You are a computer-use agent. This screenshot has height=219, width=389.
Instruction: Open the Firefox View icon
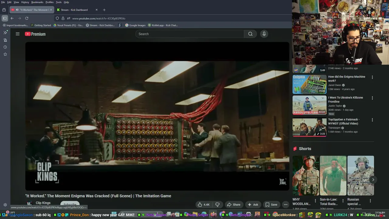(4, 10)
